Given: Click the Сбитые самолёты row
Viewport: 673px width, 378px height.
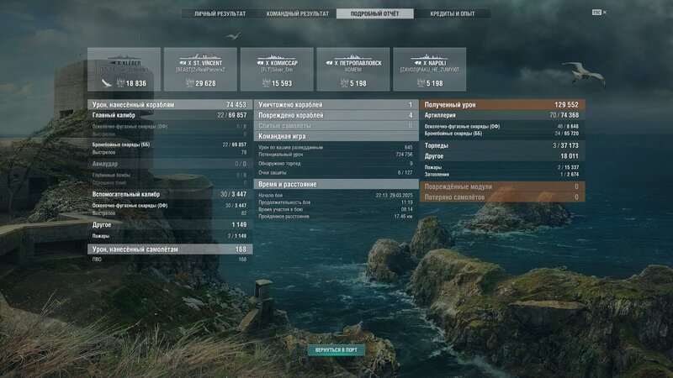Looking at the screenshot, I should [336, 126].
